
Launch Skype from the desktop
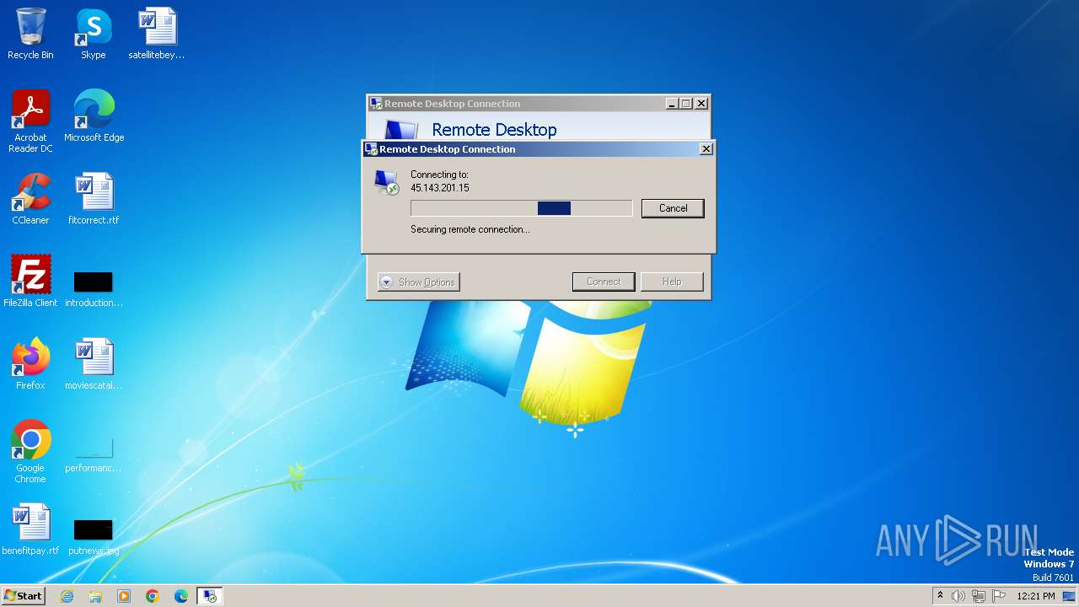click(93, 34)
